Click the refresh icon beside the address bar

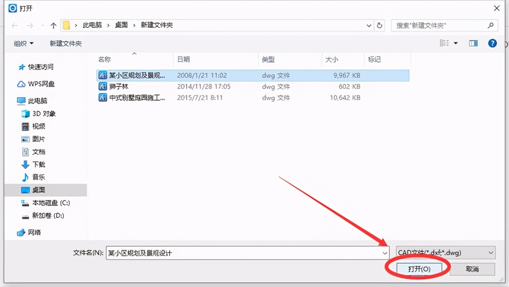(x=379, y=25)
